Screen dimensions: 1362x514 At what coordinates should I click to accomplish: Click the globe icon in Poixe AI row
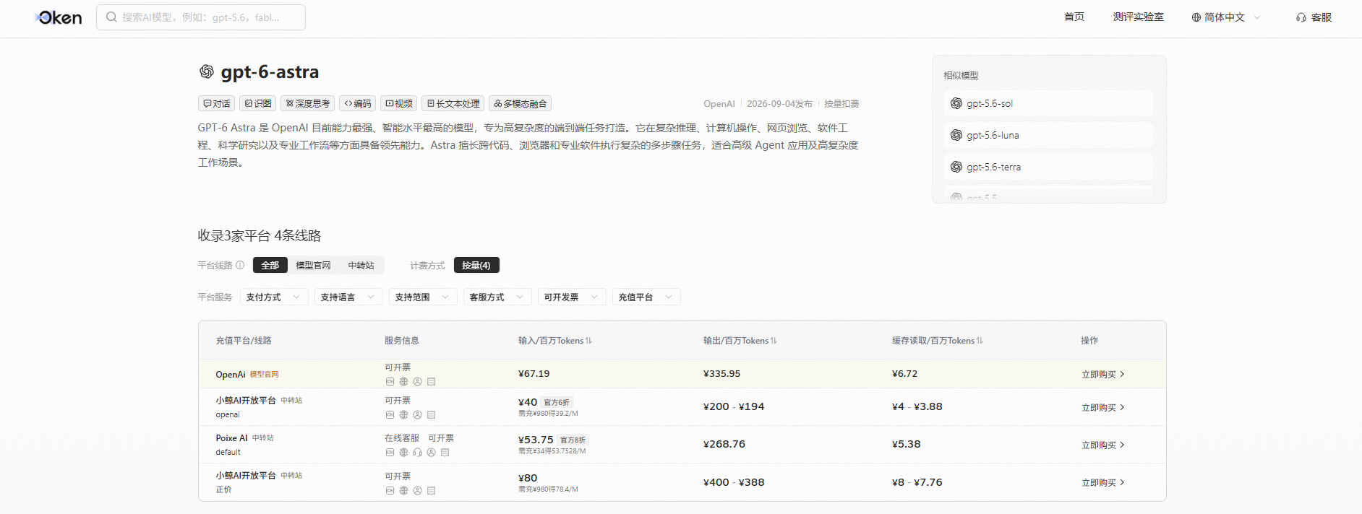(403, 453)
